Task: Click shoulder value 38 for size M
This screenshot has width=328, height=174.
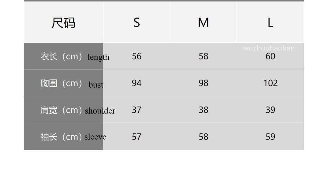Action: click(x=204, y=110)
